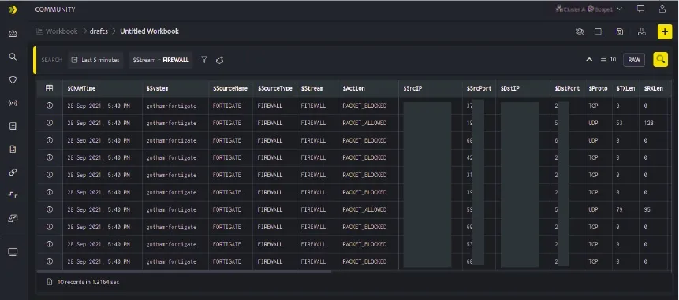The width and height of the screenshot is (679, 300).
Task: Click the $SrcPort column header
Action: [x=479, y=88]
